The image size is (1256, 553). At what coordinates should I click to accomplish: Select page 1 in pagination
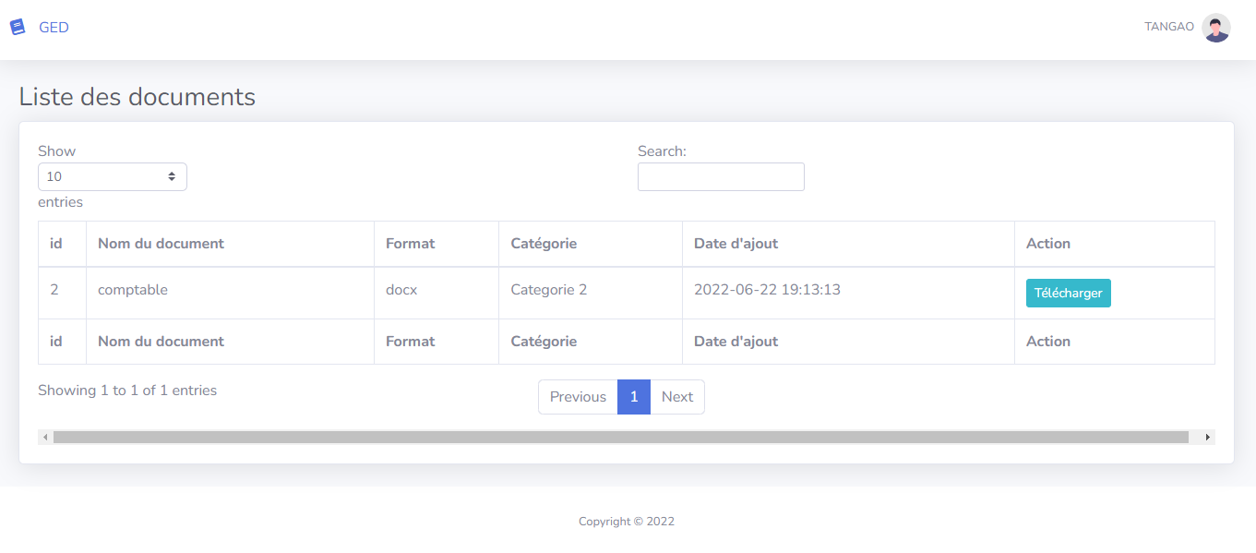[x=634, y=397]
